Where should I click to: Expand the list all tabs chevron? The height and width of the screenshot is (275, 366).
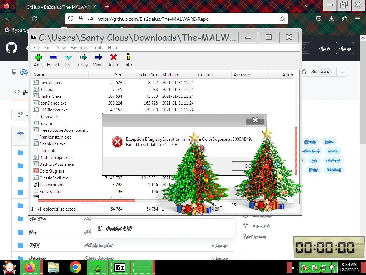[307, 6]
